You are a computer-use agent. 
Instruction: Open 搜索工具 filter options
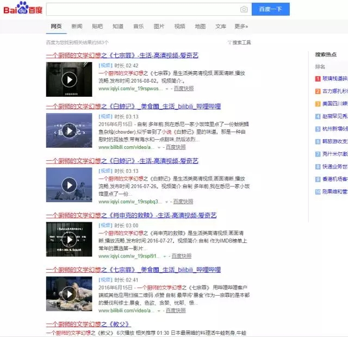(x=239, y=42)
